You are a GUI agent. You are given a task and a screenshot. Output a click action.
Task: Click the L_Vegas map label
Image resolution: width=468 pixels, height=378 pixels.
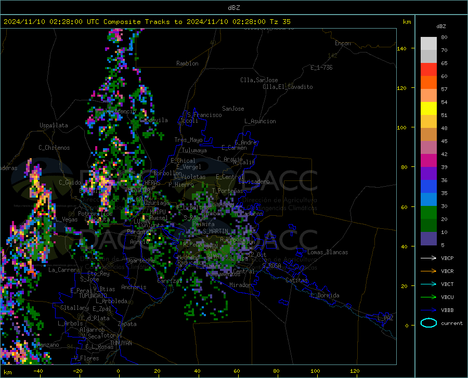pos(67,219)
